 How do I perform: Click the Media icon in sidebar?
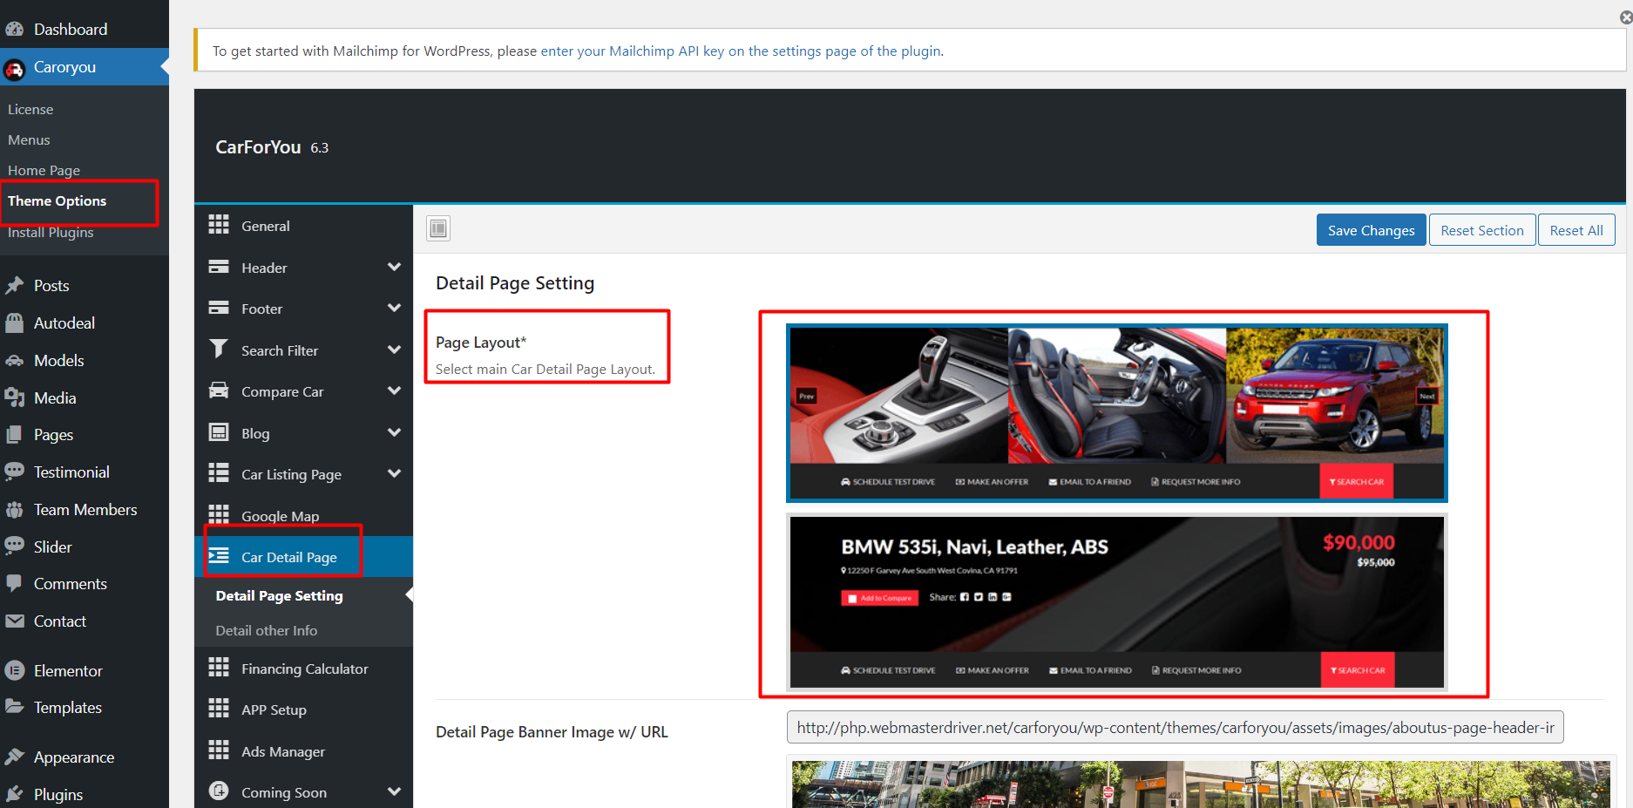pyautogui.click(x=14, y=397)
